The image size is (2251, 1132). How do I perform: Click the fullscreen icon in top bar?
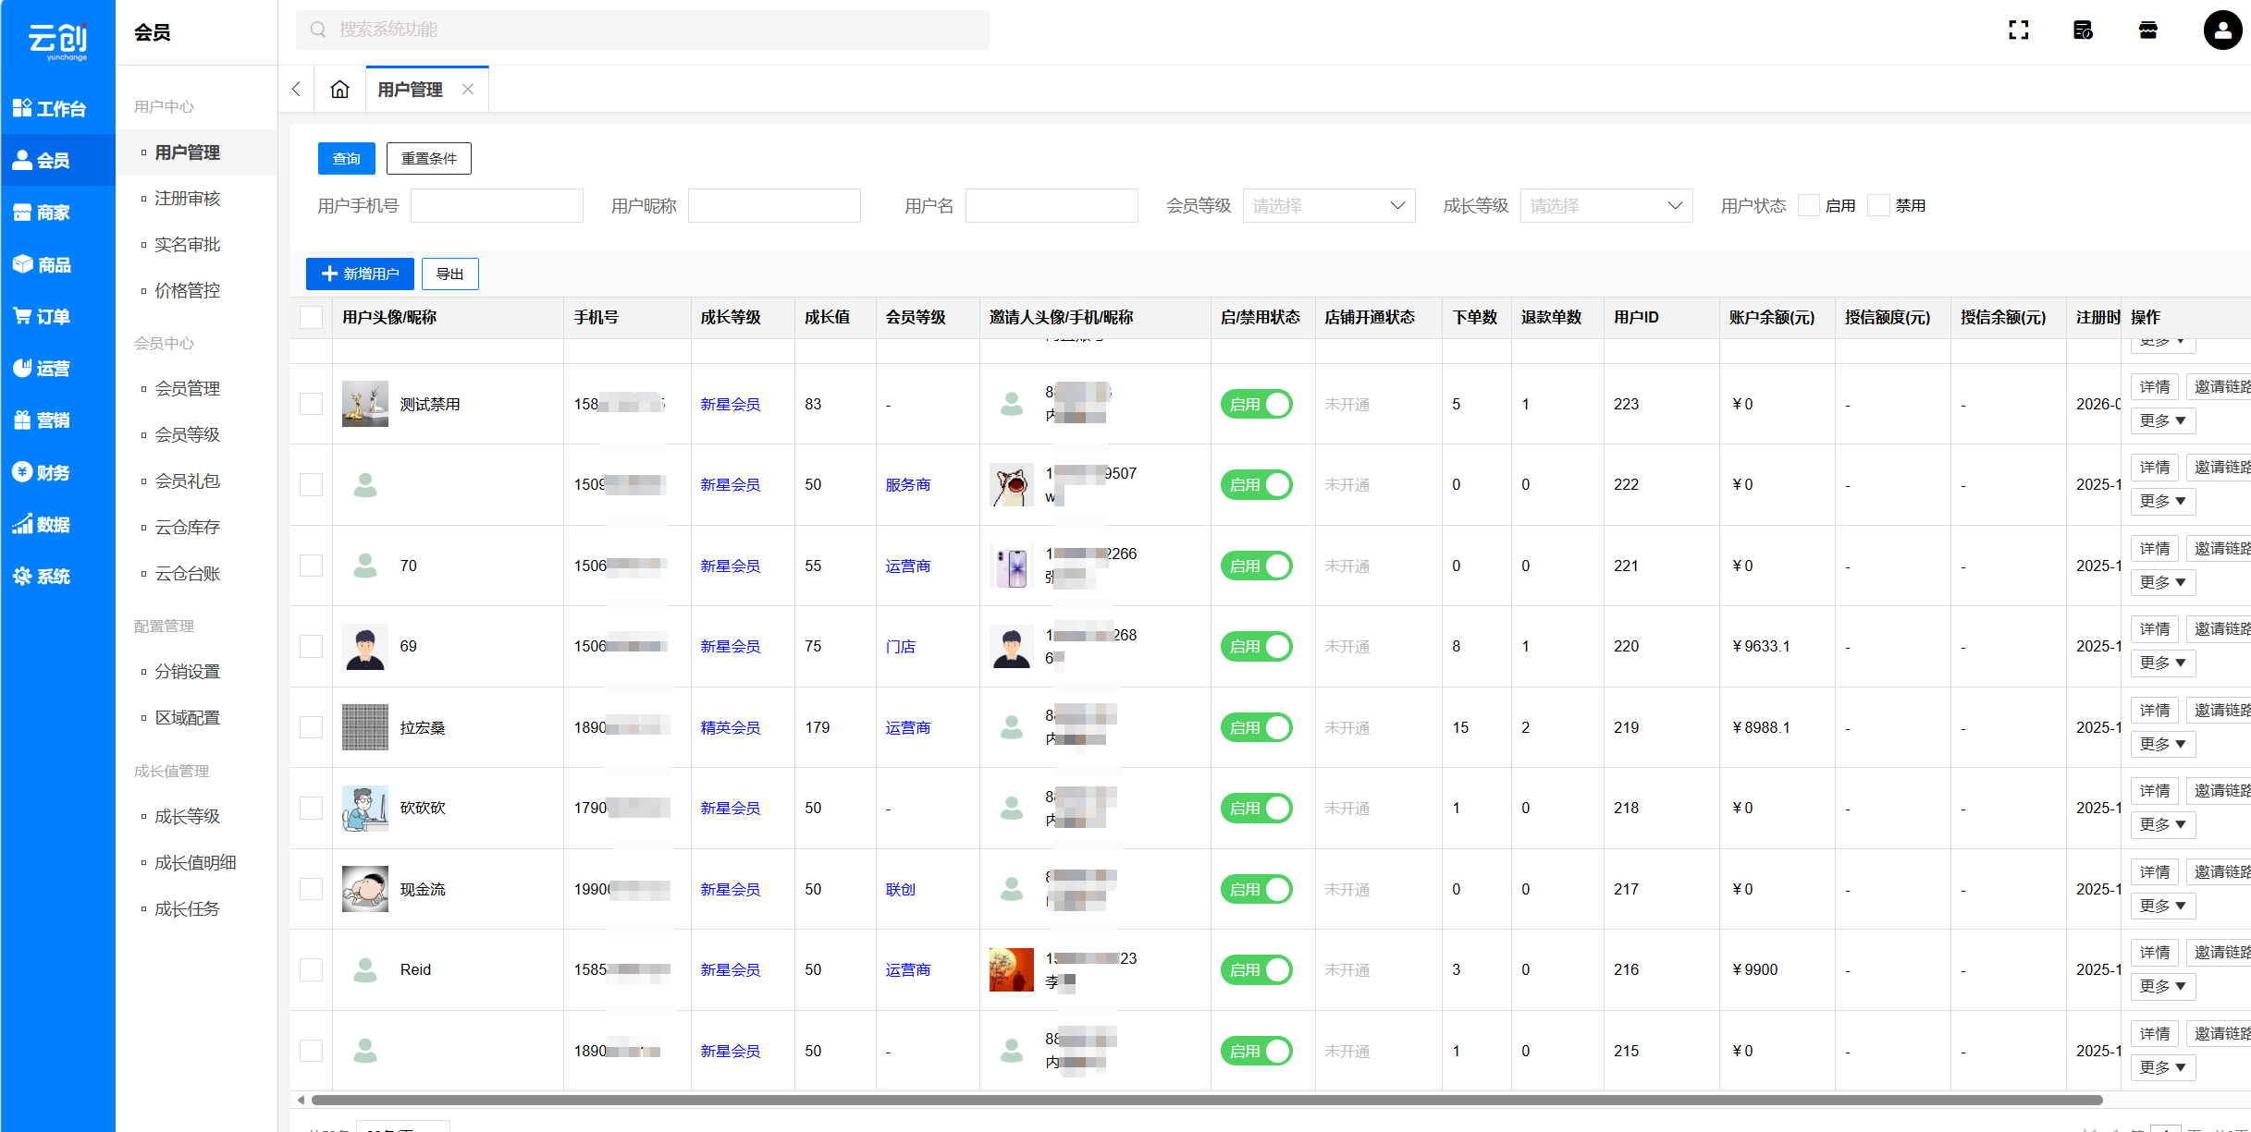click(2018, 30)
